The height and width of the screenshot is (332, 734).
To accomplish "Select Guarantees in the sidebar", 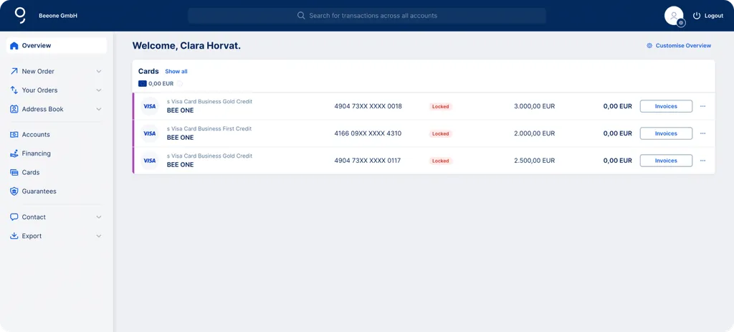I will click(x=39, y=191).
